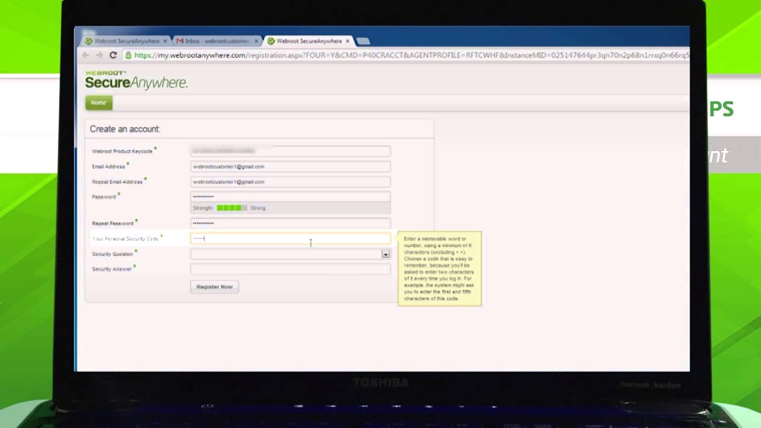Screen dimensions: 761x428
Task: Click the password strength meter bar
Action: click(x=232, y=208)
